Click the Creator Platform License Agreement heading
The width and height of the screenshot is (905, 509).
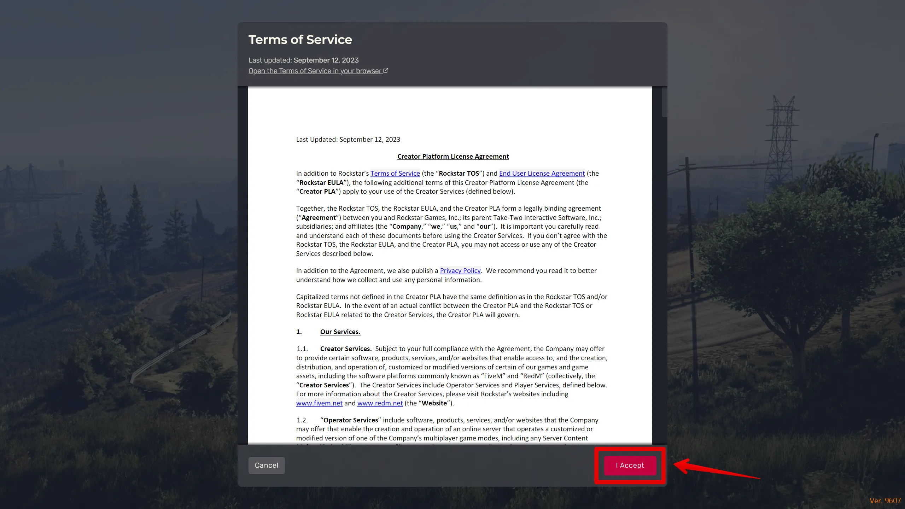pyautogui.click(x=453, y=157)
